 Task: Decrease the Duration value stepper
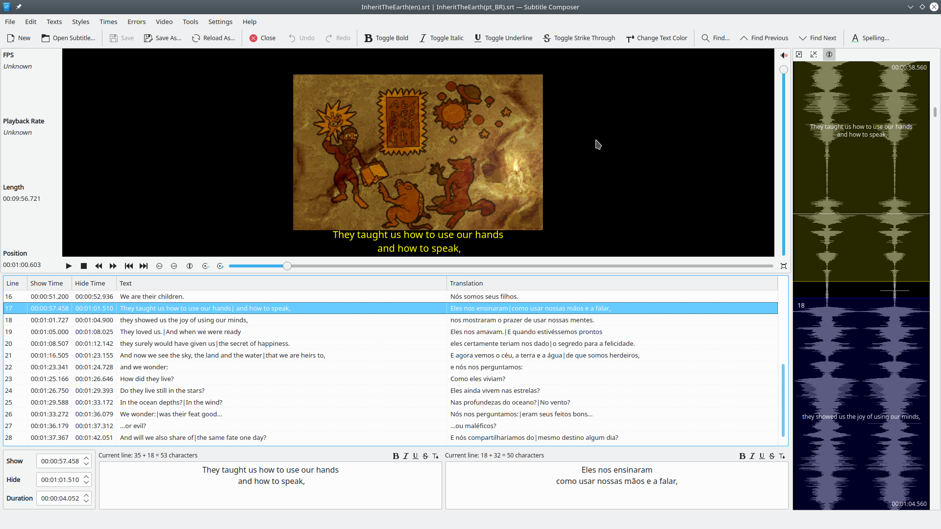pos(86,501)
